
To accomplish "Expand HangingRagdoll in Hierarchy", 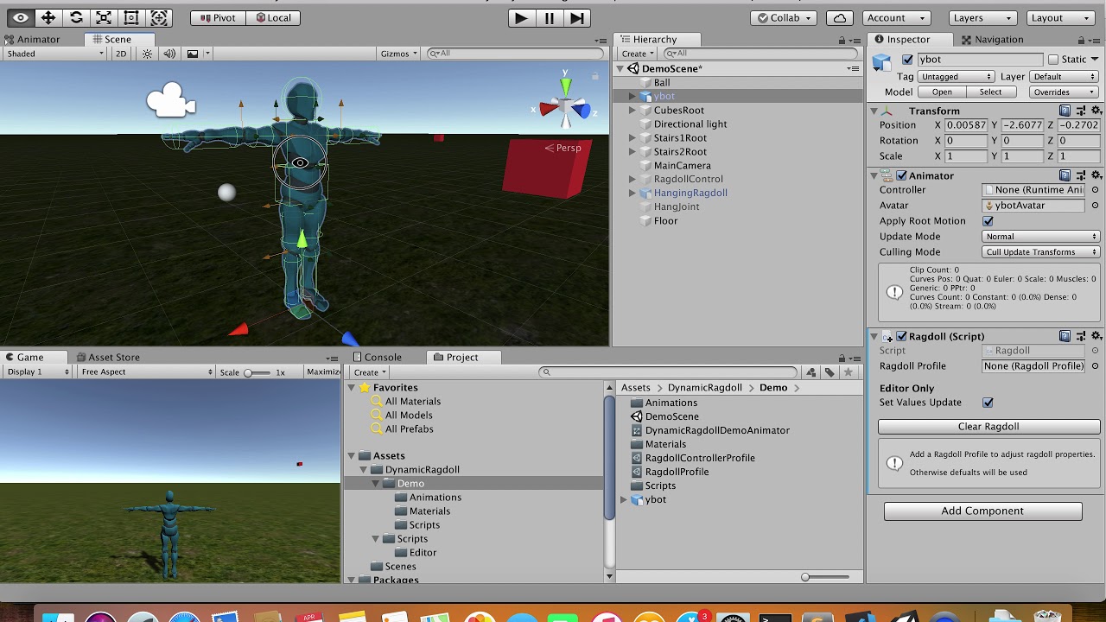I will [632, 194].
